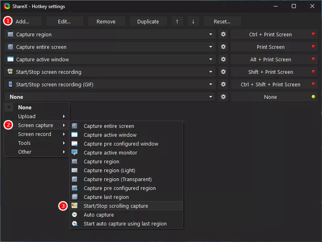Open the Screen capture submenu
The width and height of the screenshot is (322, 242).
click(37, 125)
